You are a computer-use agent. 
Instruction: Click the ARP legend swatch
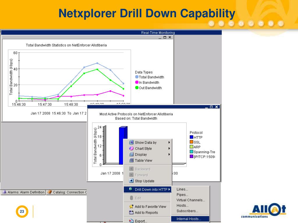click(191, 147)
